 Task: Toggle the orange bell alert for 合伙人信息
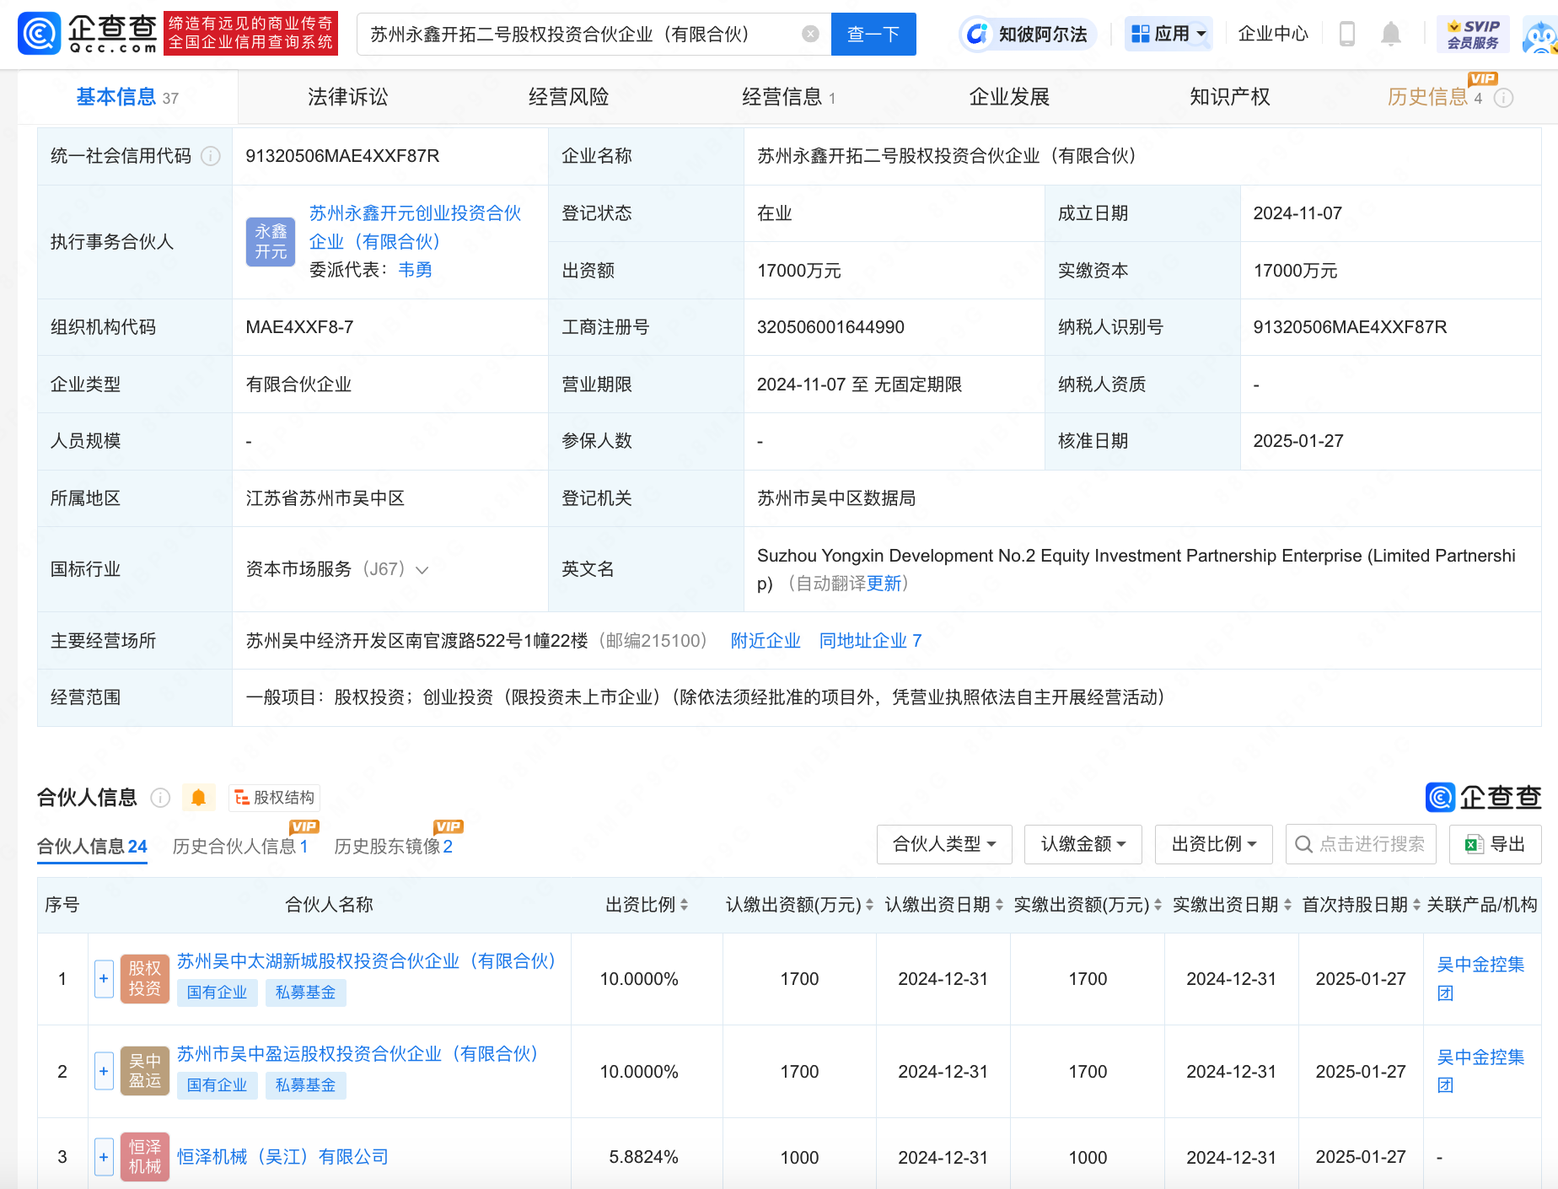199,798
